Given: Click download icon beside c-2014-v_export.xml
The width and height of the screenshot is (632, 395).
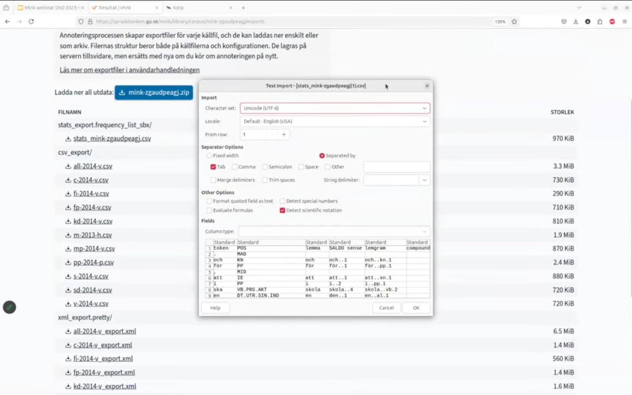Looking at the screenshot, I should pos(68,345).
